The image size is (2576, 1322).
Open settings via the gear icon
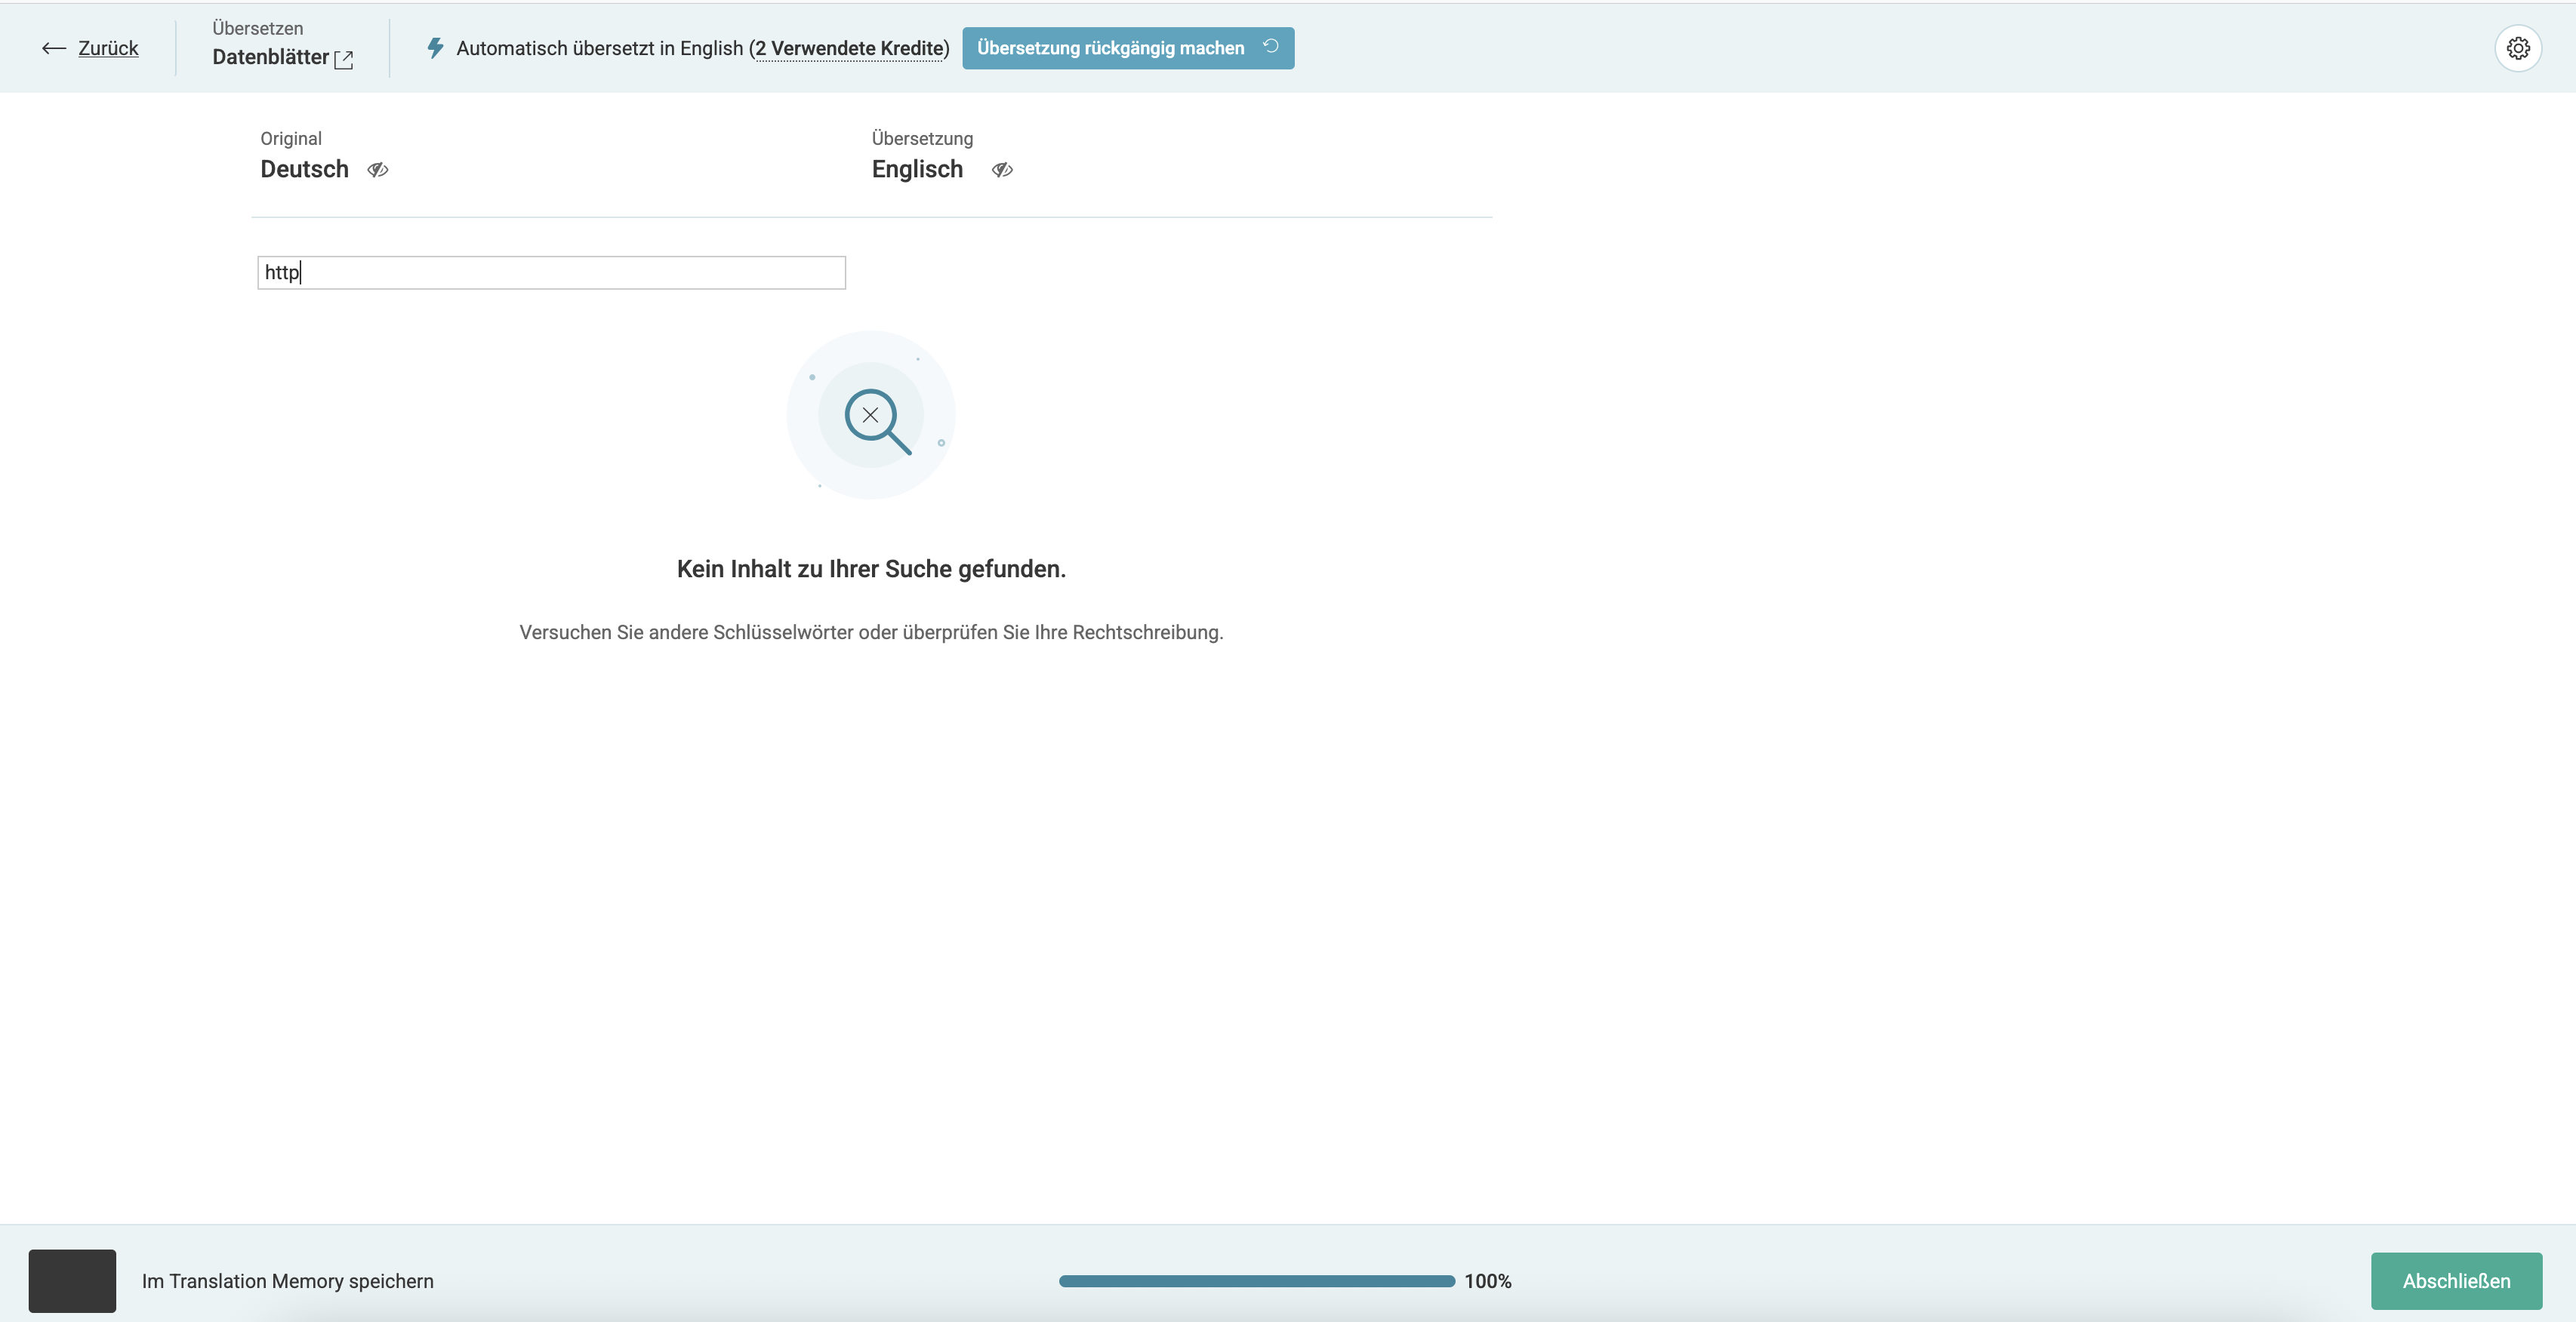[x=2518, y=48]
